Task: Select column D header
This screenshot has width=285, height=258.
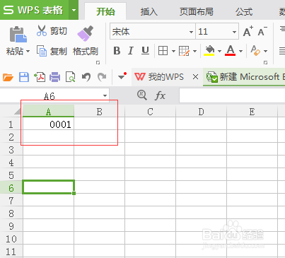Action: [x=201, y=112]
